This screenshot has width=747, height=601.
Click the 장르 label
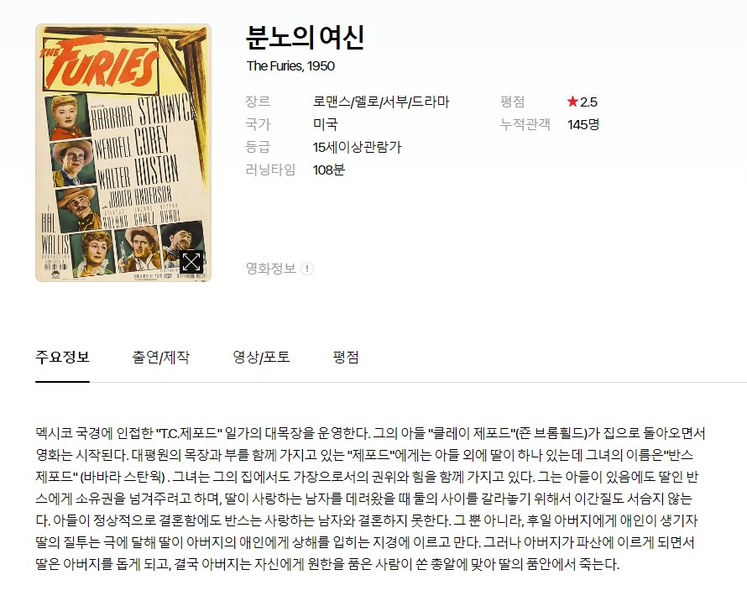(258, 102)
